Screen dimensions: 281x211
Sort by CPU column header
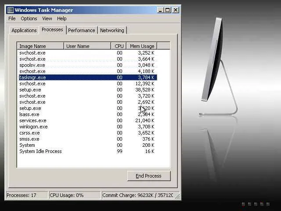(x=119, y=46)
